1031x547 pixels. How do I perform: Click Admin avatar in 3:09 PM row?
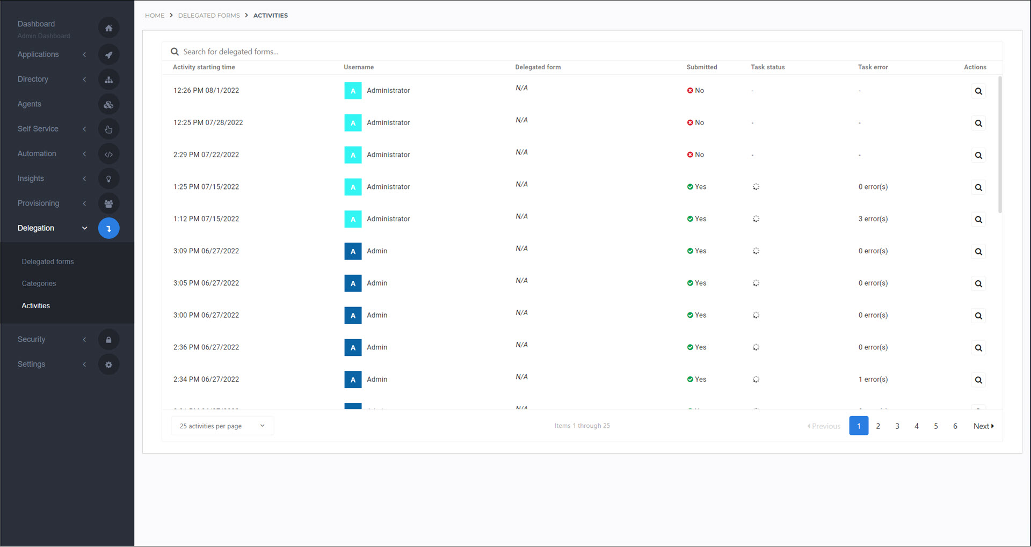pyautogui.click(x=353, y=251)
